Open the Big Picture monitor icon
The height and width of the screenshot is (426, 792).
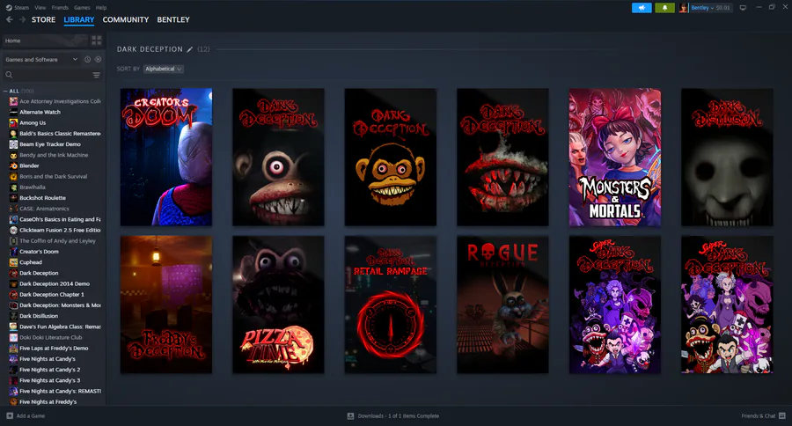coord(743,8)
